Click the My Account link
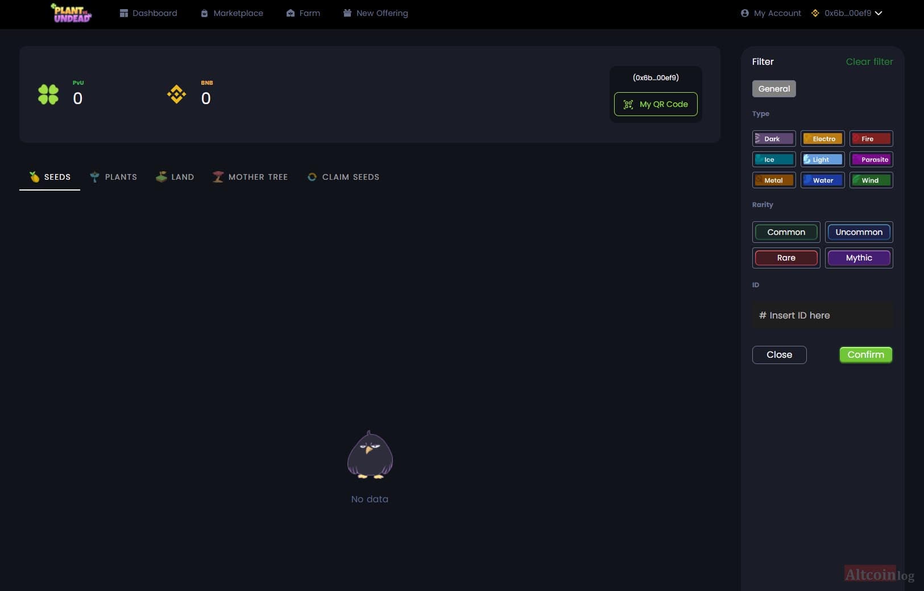This screenshot has width=924, height=591. [x=771, y=13]
